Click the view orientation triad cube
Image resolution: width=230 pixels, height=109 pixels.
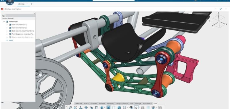pyautogui.click(x=219, y=20)
